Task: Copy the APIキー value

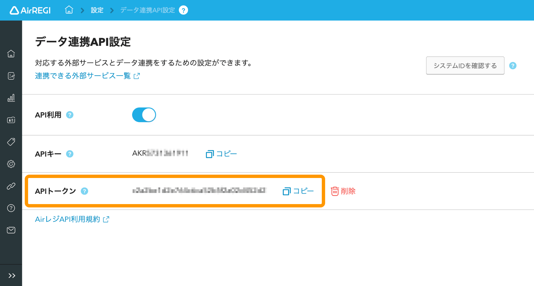Action: [221, 154]
